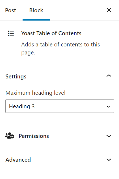
Task: Click the empty area of the Advanced row
Action: tap(68, 160)
